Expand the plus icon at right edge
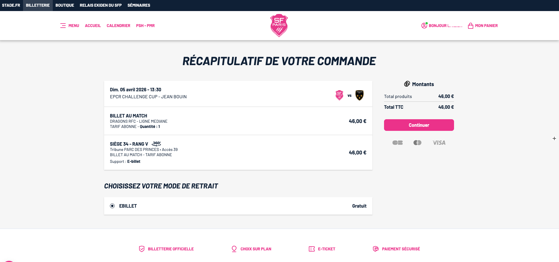The height and width of the screenshot is (262, 559). (554, 138)
